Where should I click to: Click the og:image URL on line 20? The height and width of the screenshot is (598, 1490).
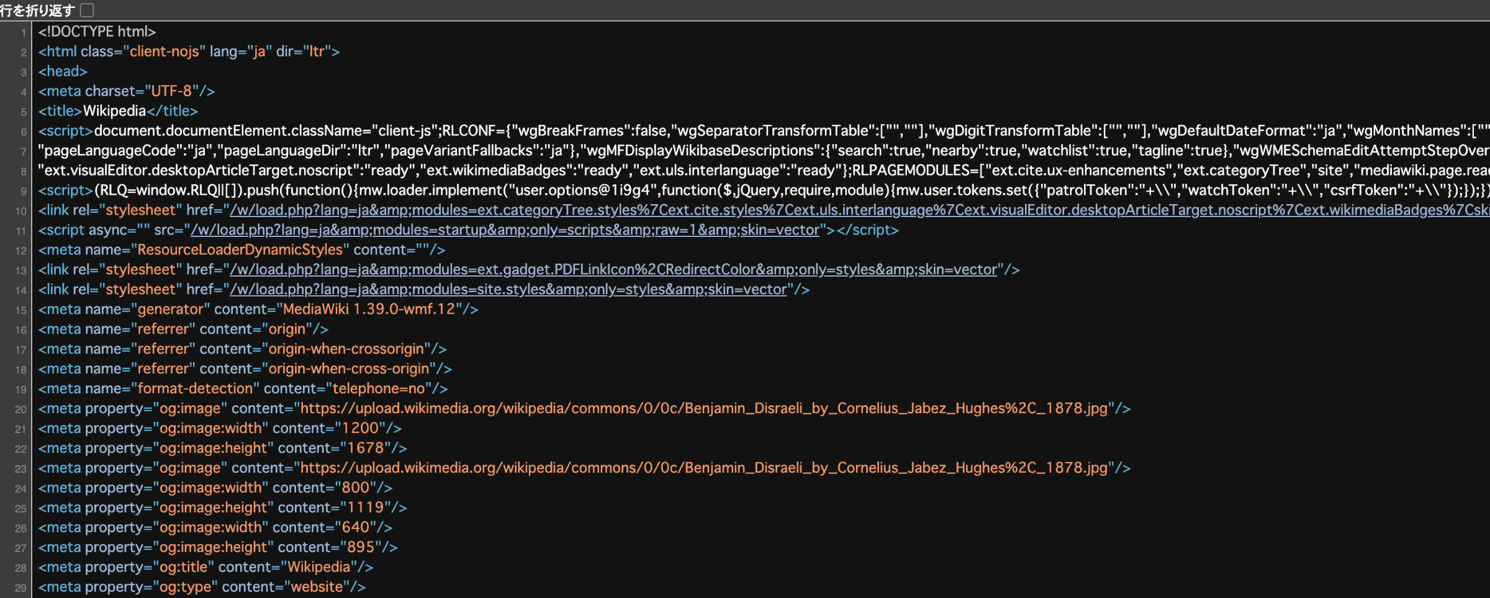pyautogui.click(x=704, y=409)
